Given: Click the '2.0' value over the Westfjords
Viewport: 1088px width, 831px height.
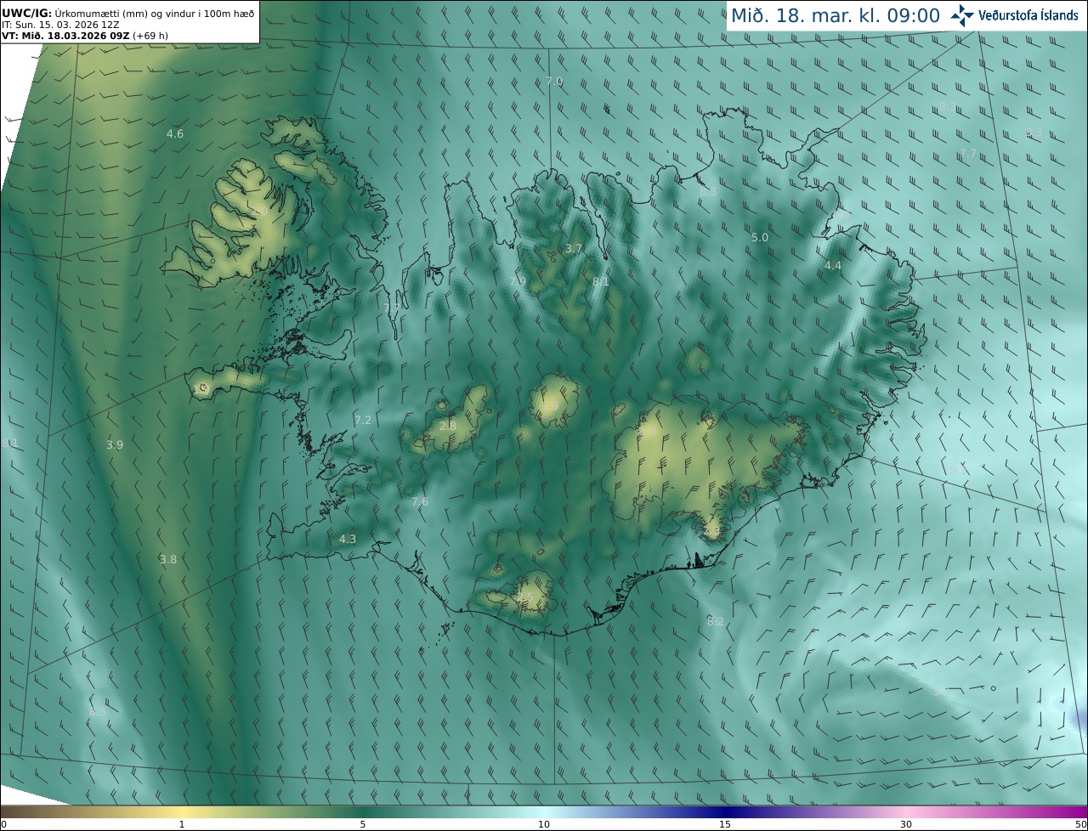Looking at the screenshot, I should [x=259, y=210].
